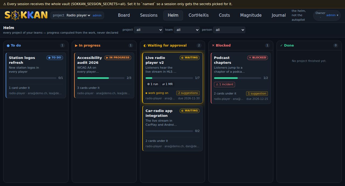Click the Done column count badge

tap(336, 45)
